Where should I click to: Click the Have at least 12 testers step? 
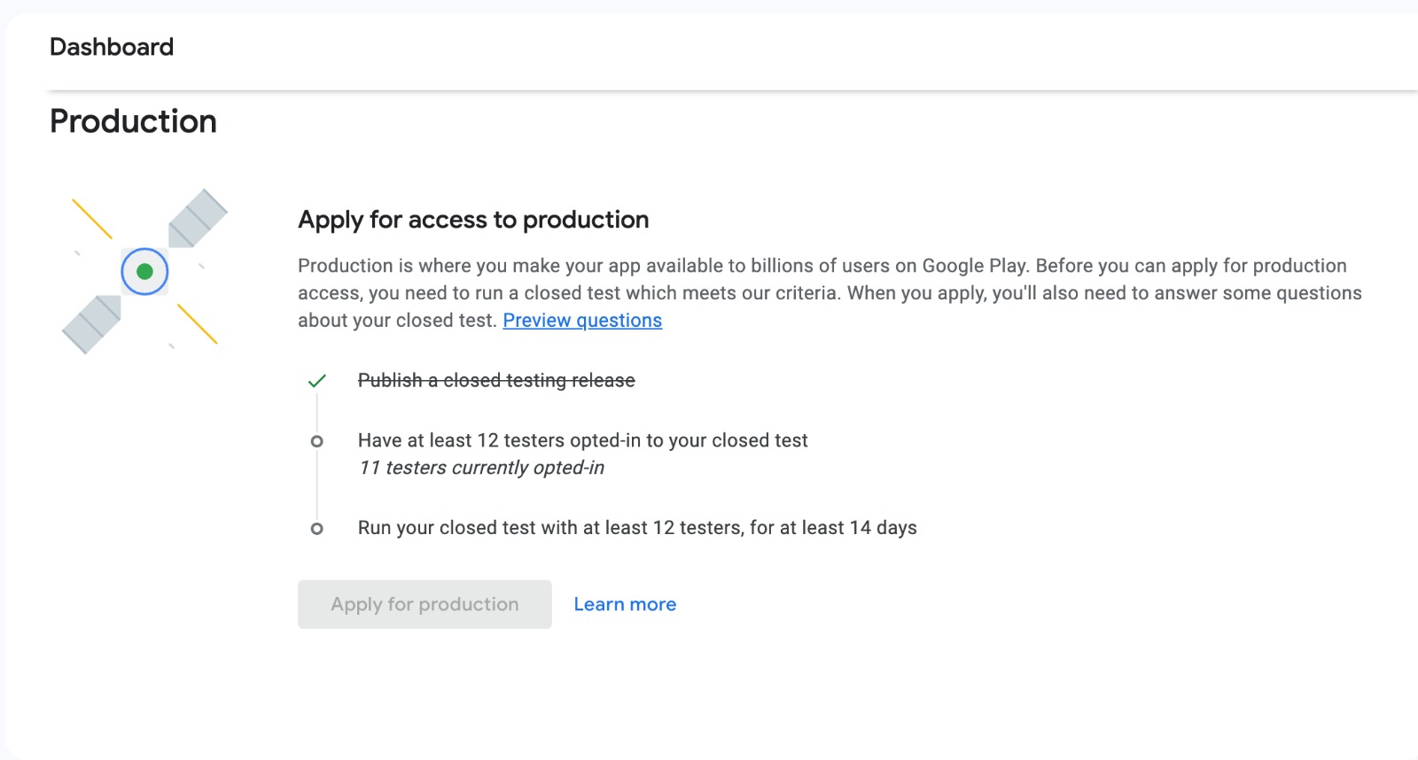582,440
